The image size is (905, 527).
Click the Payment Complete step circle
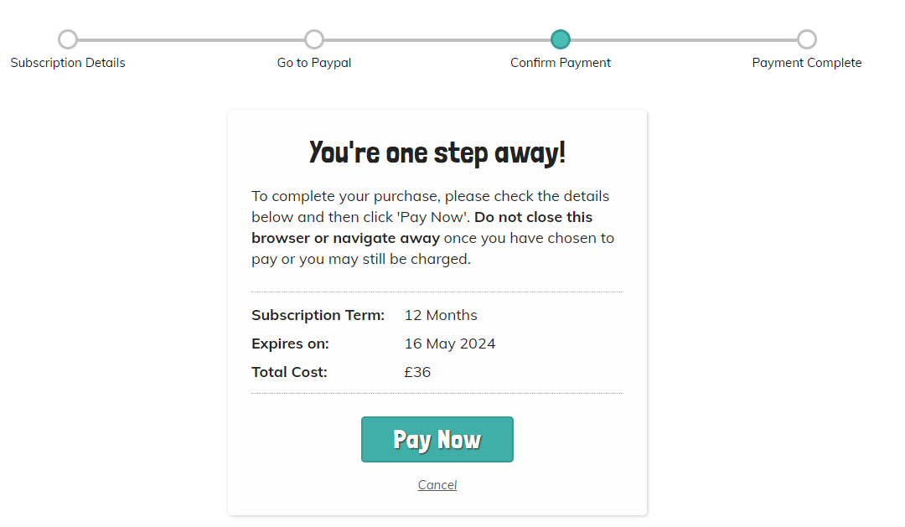point(807,39)
